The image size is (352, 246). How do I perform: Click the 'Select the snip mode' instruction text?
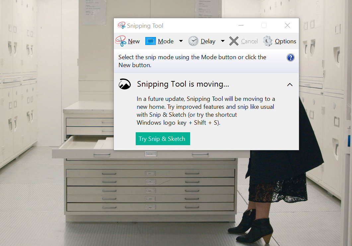click(192, 61)
